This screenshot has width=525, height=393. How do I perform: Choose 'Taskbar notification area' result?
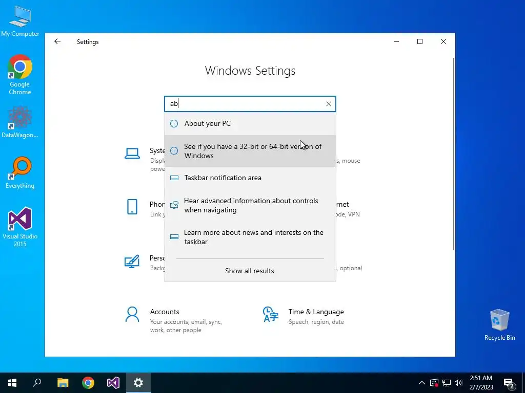(x=250, y=178)
